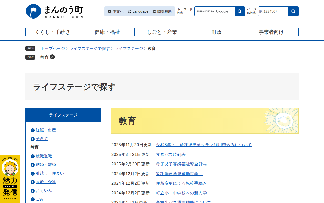The image size is (324, 203).
Task: Go to トップページ breadcrumb link
Action: click(x=53, y=49)
